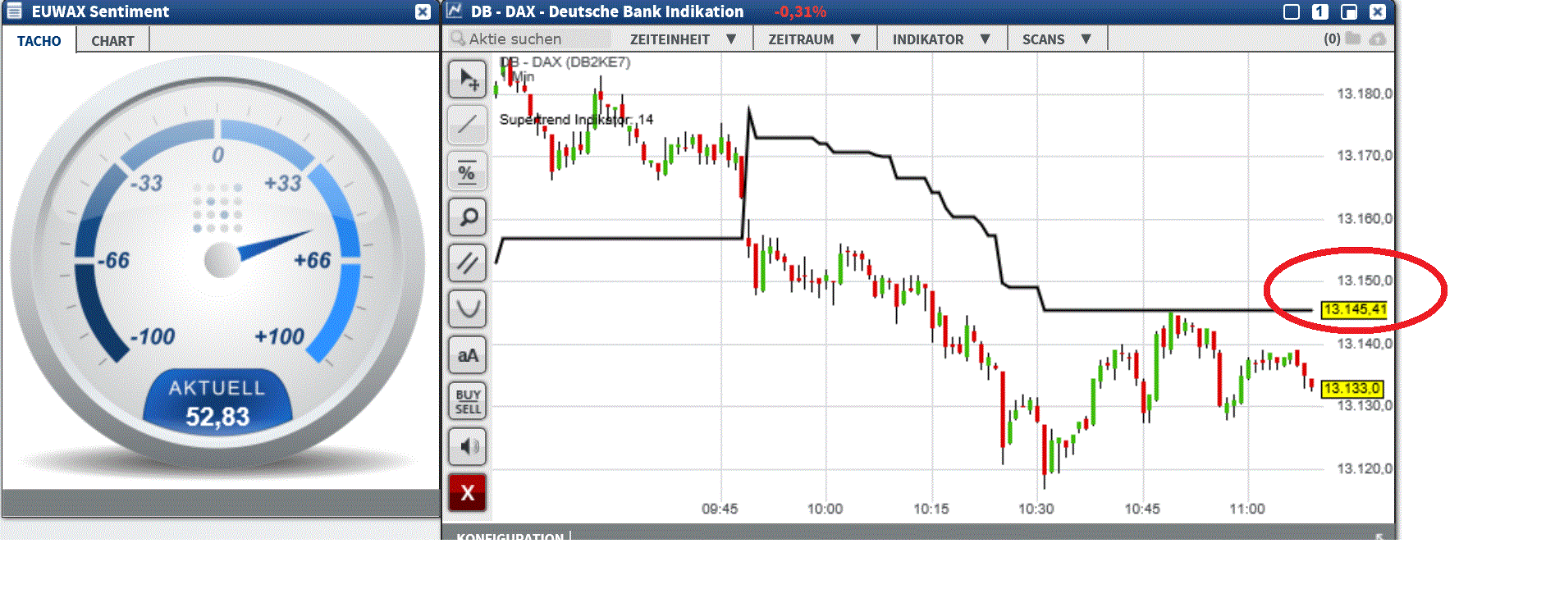The height and width of the screenshot is (589, 1555).
Task: Close the EUWAX Sentiment window
Action: 423,11
